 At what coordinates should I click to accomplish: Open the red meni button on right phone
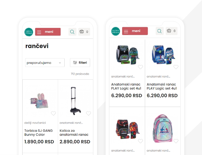[135, 31]
